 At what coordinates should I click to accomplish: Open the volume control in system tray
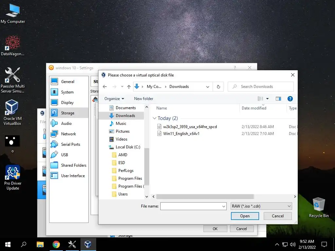click(293, 244)
